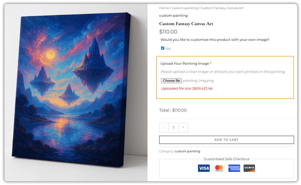Open the custom painting category link
301x185 pixels.
pos(188,151)
